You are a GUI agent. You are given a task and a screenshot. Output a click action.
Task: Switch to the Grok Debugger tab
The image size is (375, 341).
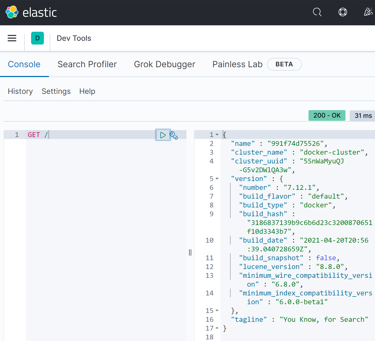165,64
